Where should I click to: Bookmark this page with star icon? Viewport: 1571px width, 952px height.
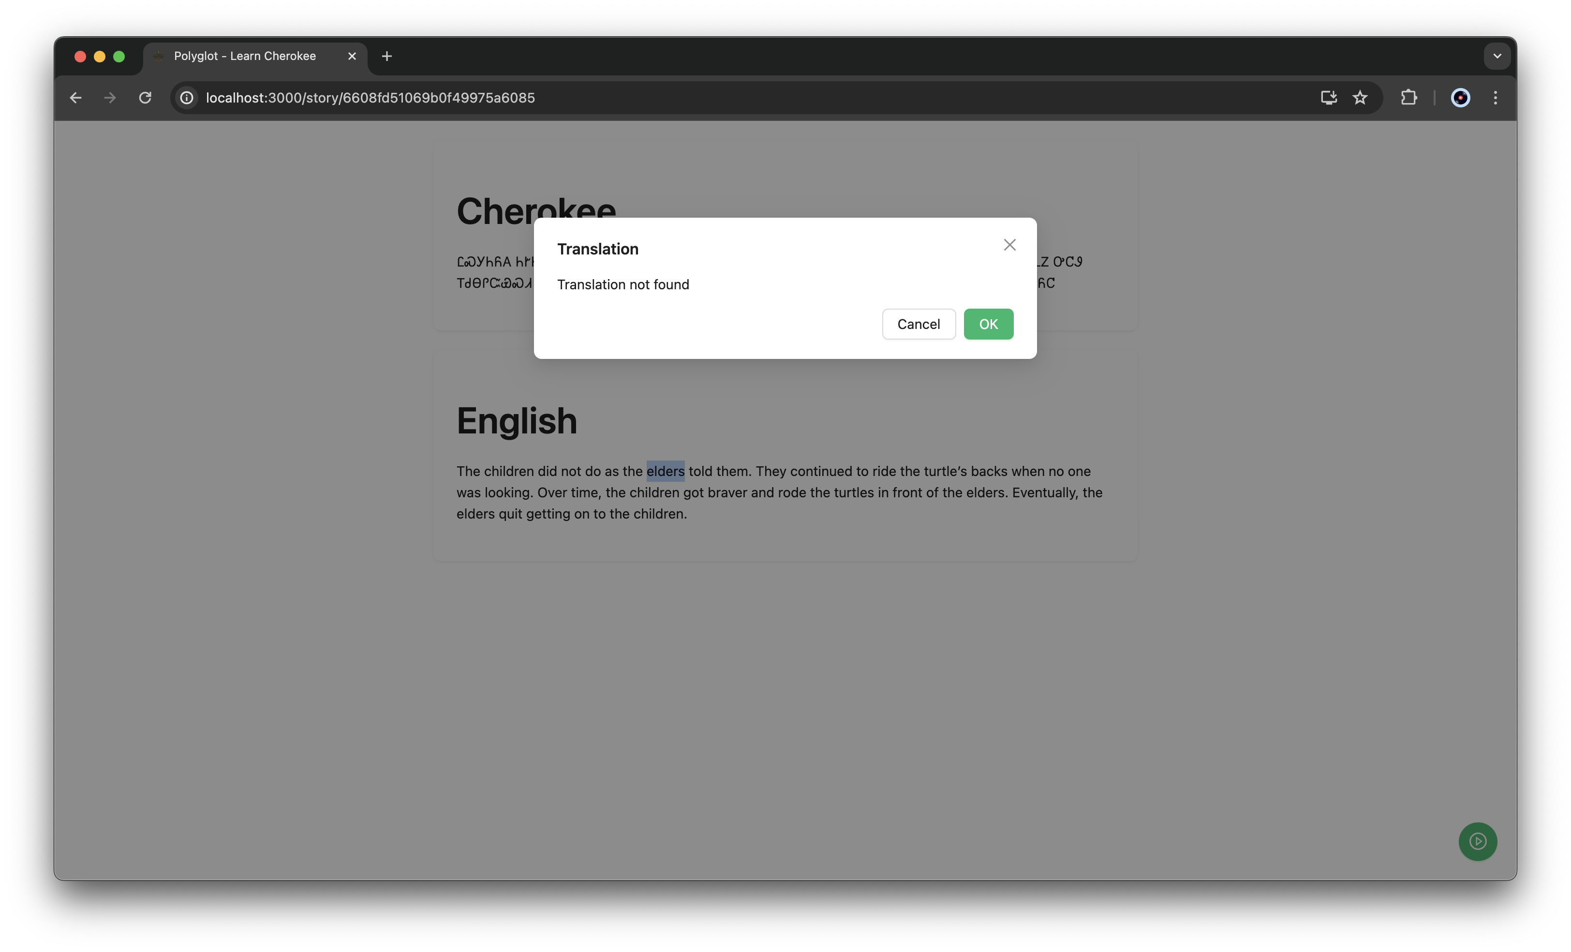[x=1360, y=98]
